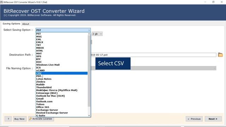Choose Zimbra from the list
Screen dimensions: 226x127
62,81
